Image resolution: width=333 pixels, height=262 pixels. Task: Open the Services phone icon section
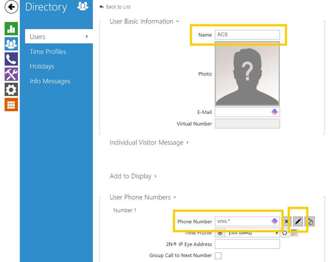[11, 59]
